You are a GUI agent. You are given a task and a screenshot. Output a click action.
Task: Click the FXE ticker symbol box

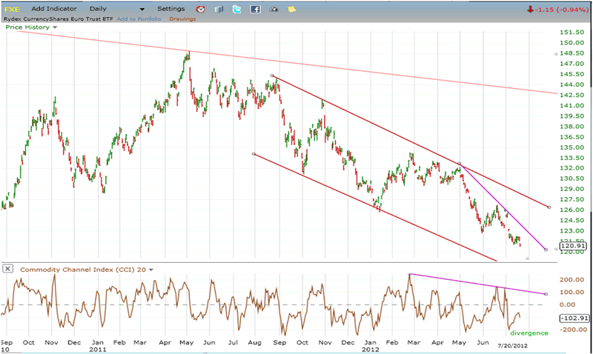coord(14,8)
